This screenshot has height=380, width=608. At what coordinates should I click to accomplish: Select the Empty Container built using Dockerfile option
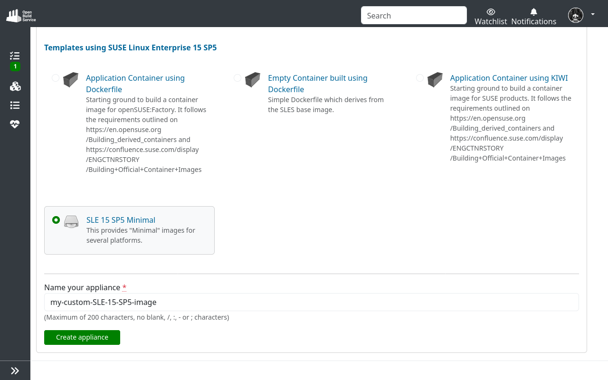(237, 78)
